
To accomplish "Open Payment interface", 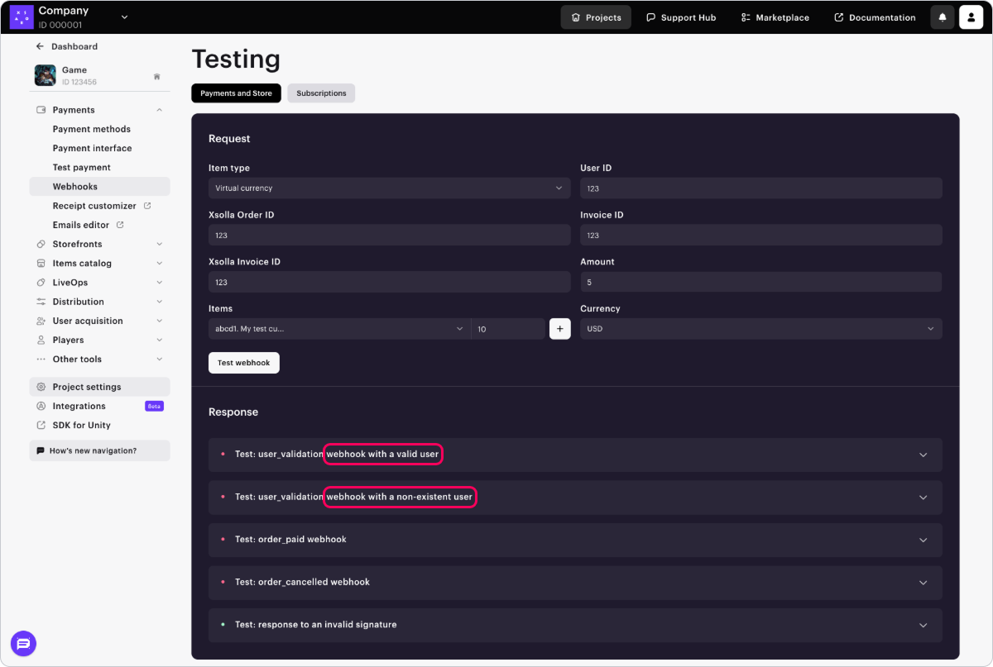I will (x=93, y=148).
